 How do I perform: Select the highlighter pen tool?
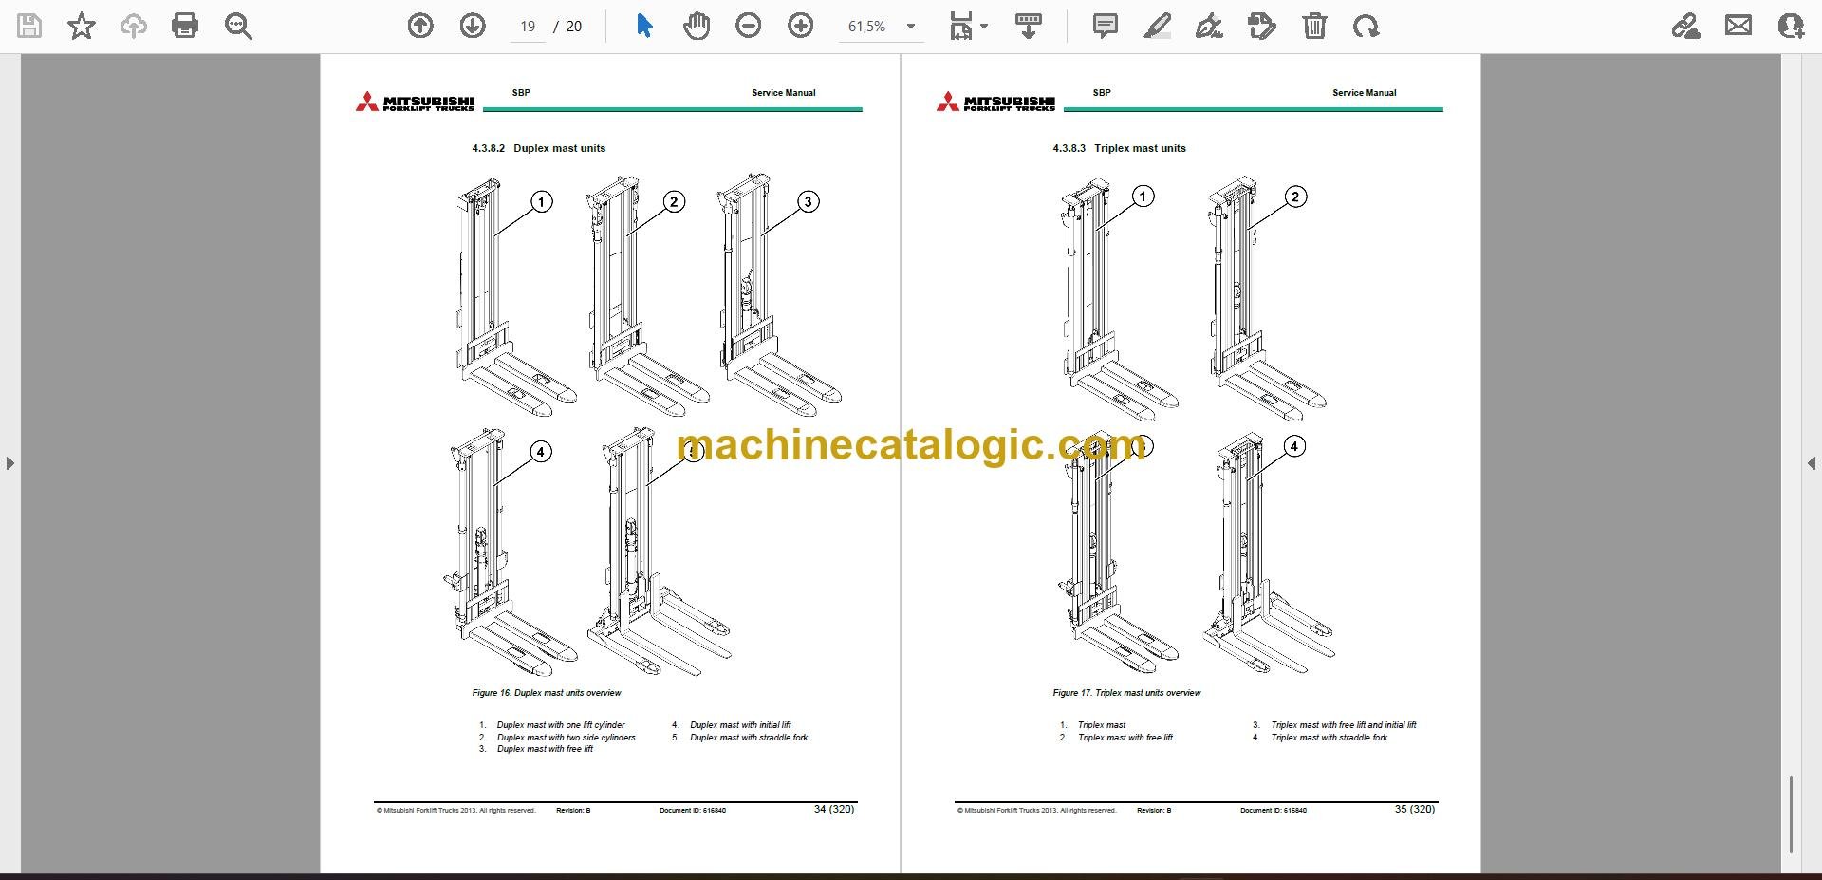coord(1157,26)
